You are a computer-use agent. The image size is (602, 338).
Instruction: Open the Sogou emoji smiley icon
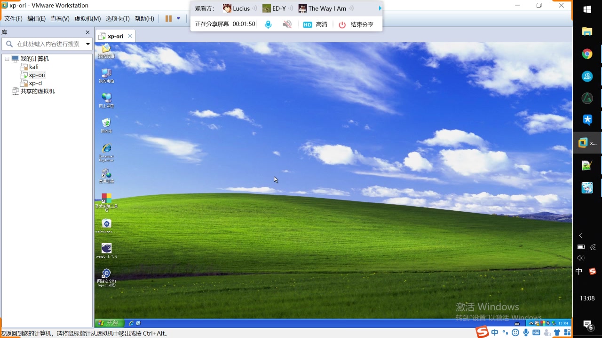coord(515,332)
